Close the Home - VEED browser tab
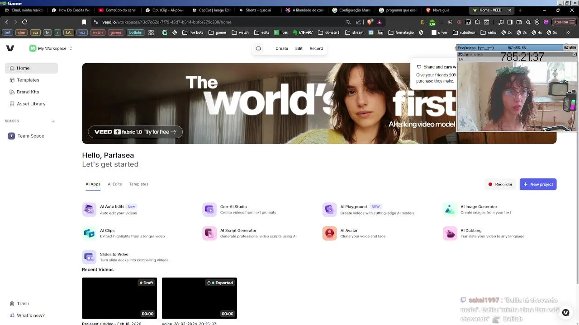 pyautogui.click(x=509, y=10)
